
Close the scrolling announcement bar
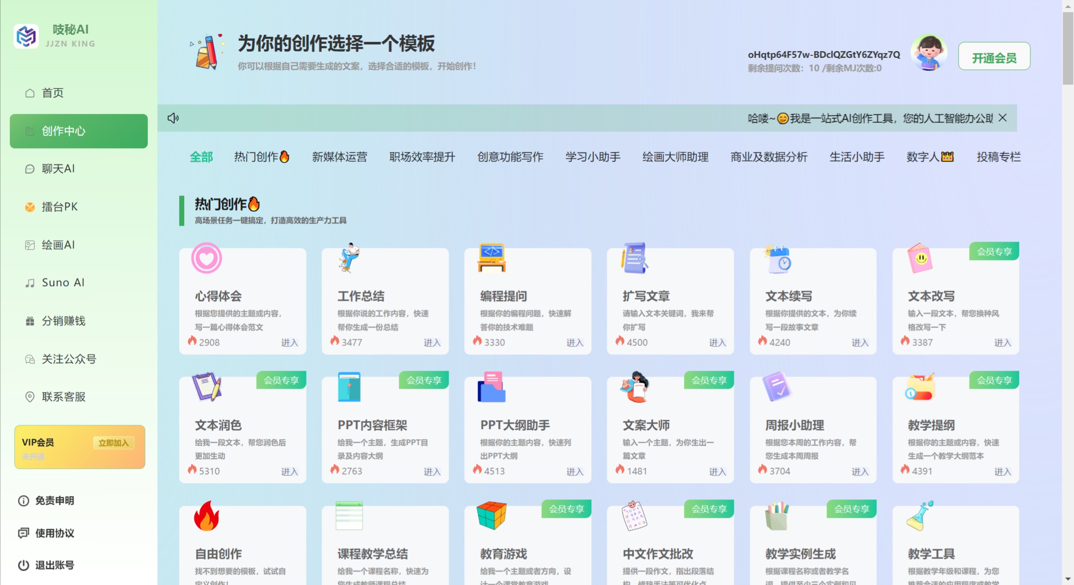click(x=1002, y=118)
